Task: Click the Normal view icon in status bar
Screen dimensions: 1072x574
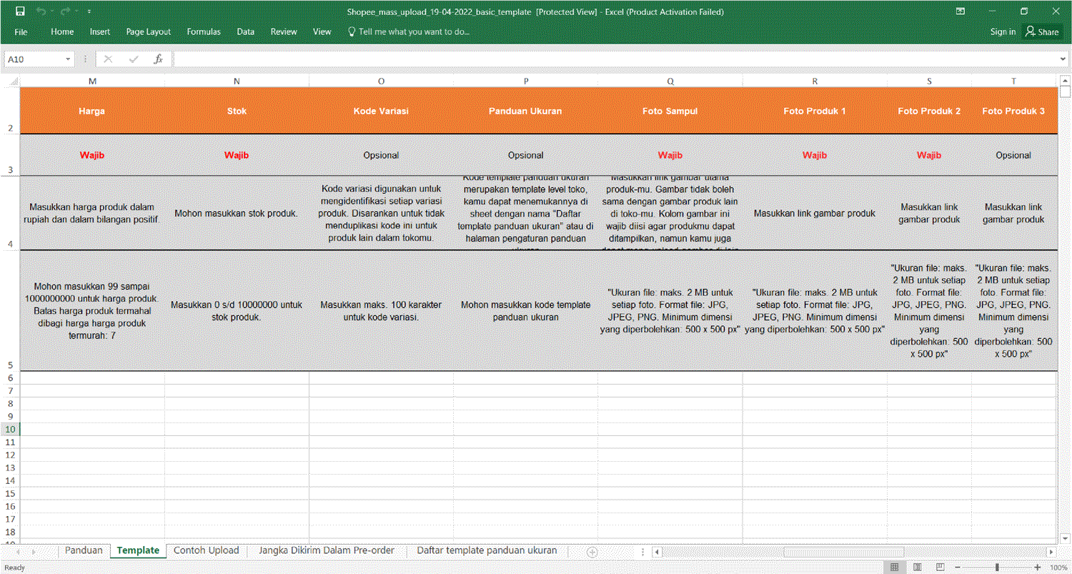Action: coord(893,567)
